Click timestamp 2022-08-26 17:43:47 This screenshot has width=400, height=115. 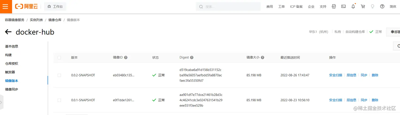pos(295,75)
